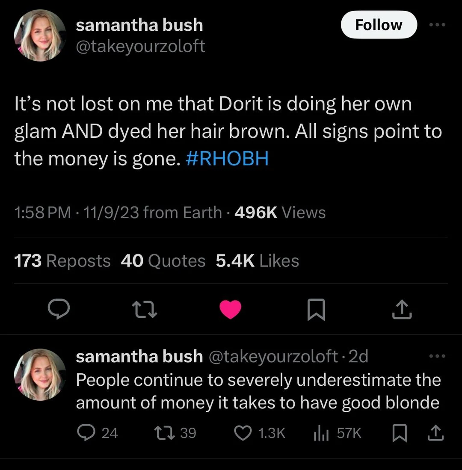
Task: Follow samantha bush
Action: [379, 25]
